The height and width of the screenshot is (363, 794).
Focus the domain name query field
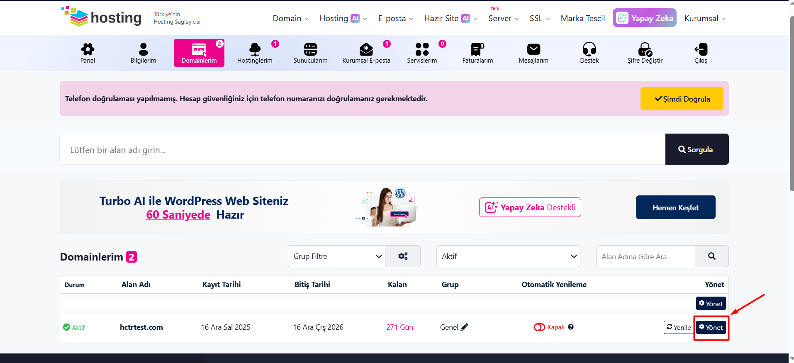click(363, 149)
